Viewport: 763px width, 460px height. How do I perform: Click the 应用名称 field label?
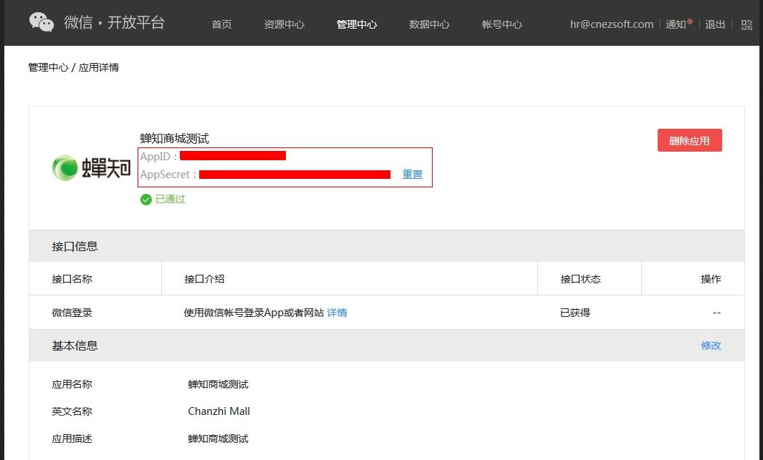click(x=72, y=384)
